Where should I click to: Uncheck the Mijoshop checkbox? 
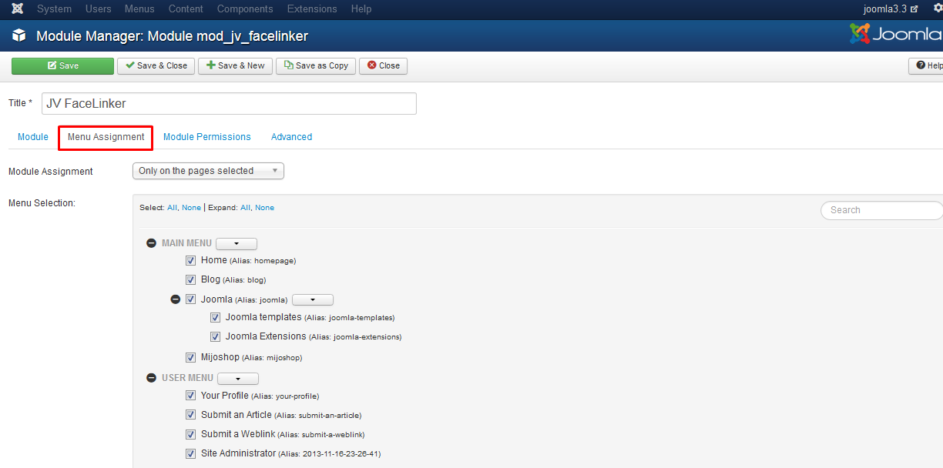190,357
